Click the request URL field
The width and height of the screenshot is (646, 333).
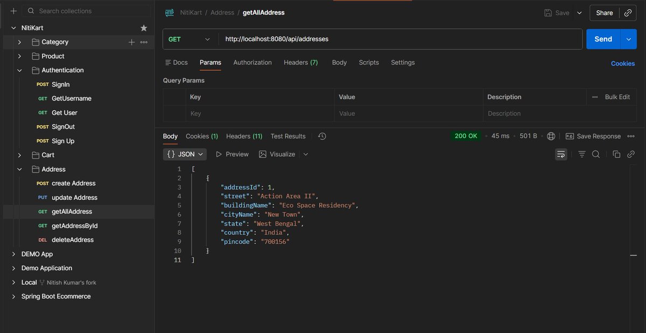[x=400, y=39]
